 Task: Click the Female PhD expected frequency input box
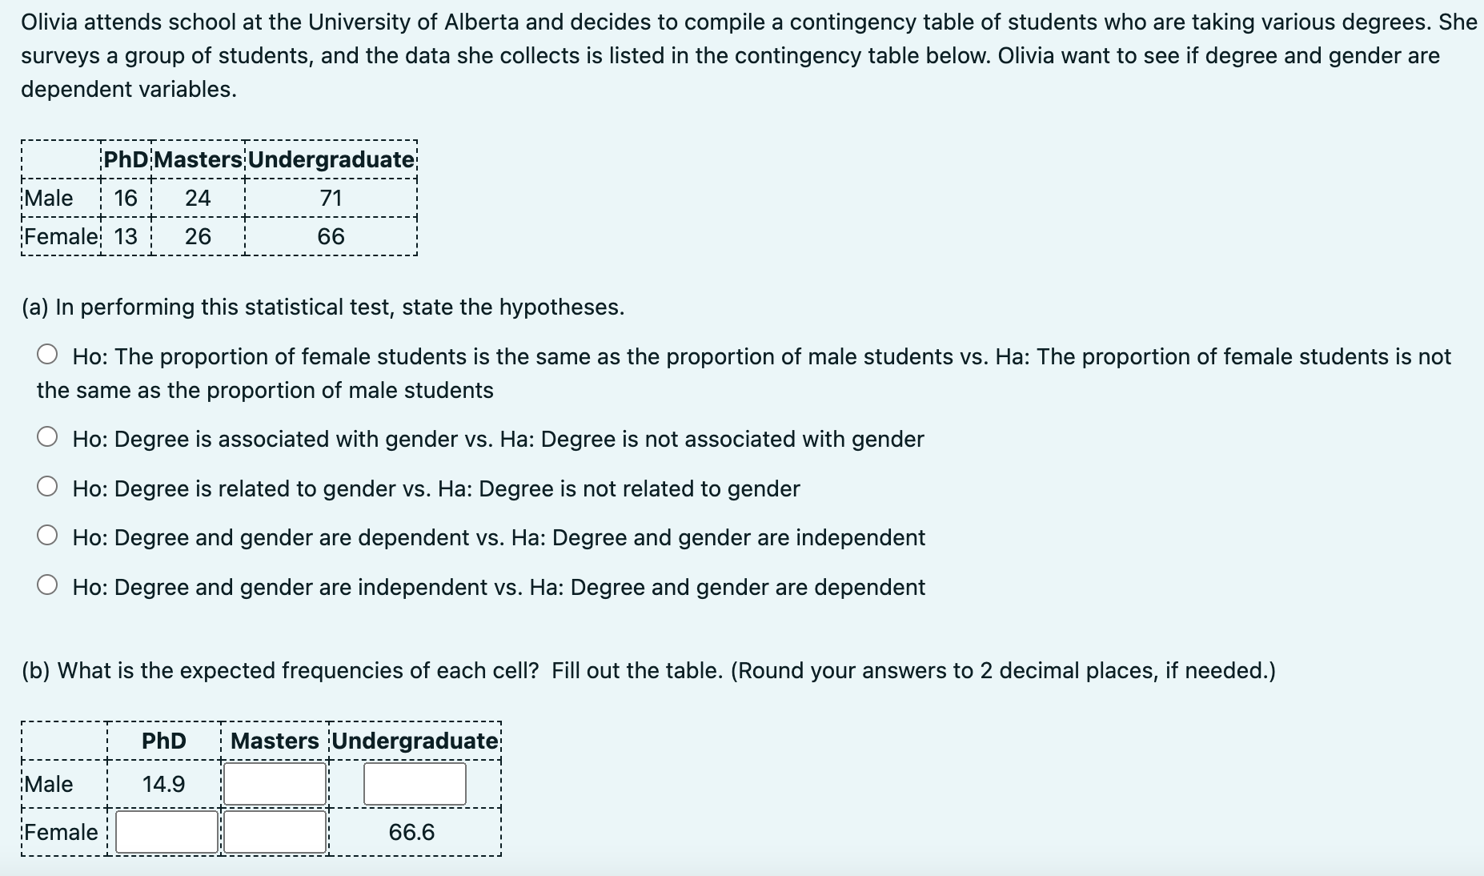(164, 832)
